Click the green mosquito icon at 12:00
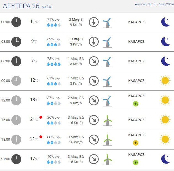Screen dimensions: 174x171 tap(136, 104)
